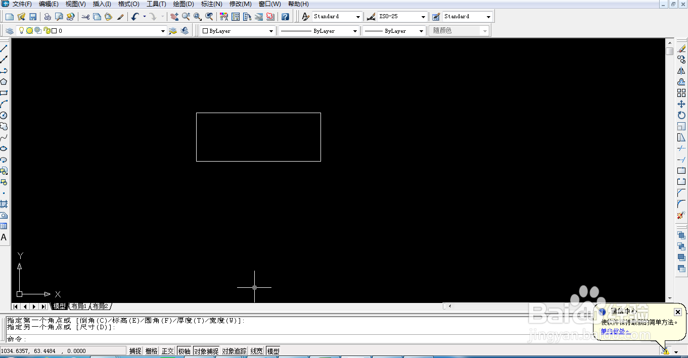
Task: Switch to the 布局2 layout tab
Action: point(100,306)
